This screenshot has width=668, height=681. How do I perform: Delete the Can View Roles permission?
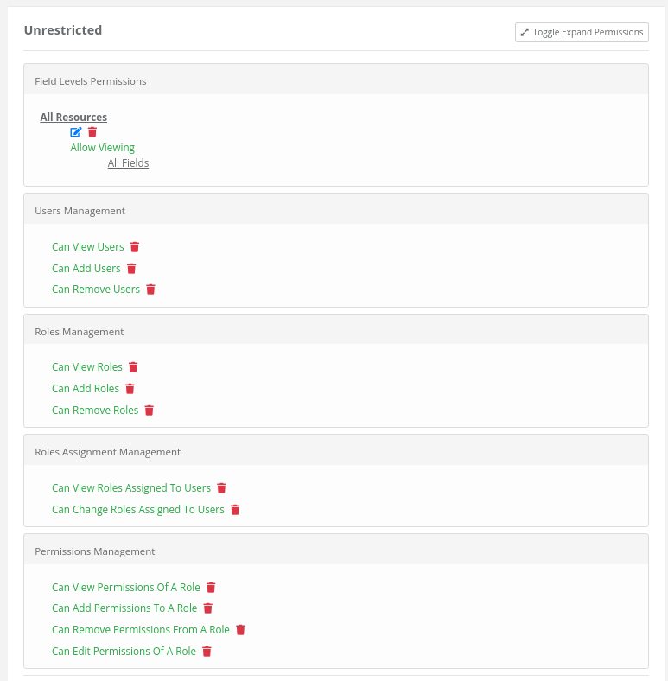[x=133, y=367]
